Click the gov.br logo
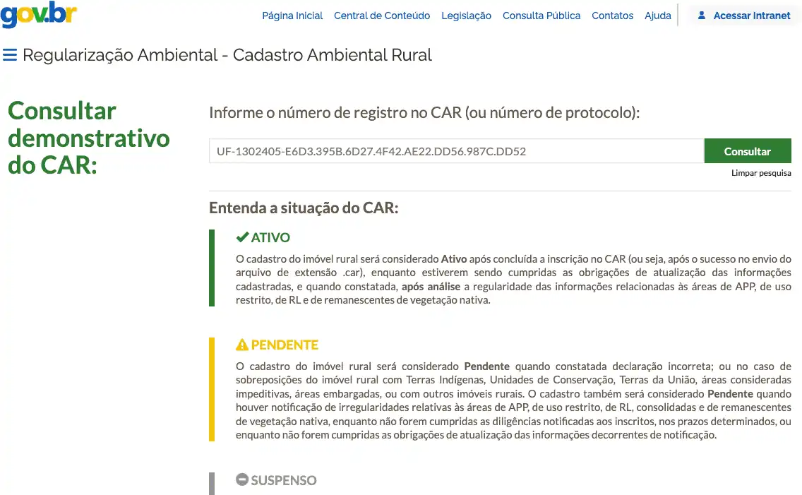This screenshot has width=802, height=495. (39, 15)
